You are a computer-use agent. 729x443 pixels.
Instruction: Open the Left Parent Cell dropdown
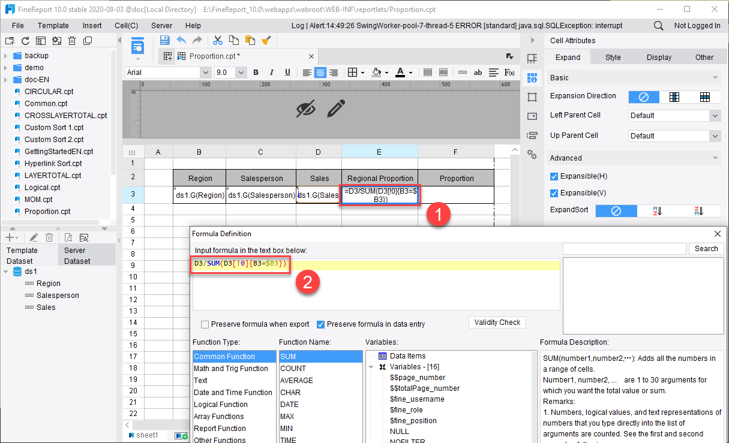pyautogui.click(x=674, y=116)
